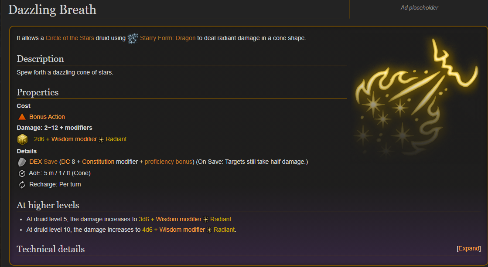Follow the Bonus Action link
Viewport: 488px width, 267px height.
tap(47, 117)
